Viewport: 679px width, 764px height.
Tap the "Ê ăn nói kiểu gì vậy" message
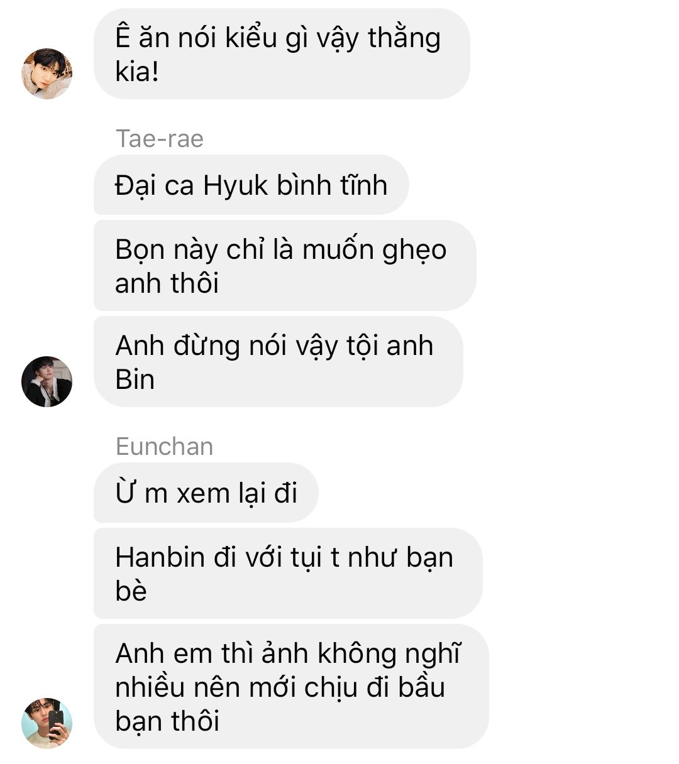click(282, 53)
